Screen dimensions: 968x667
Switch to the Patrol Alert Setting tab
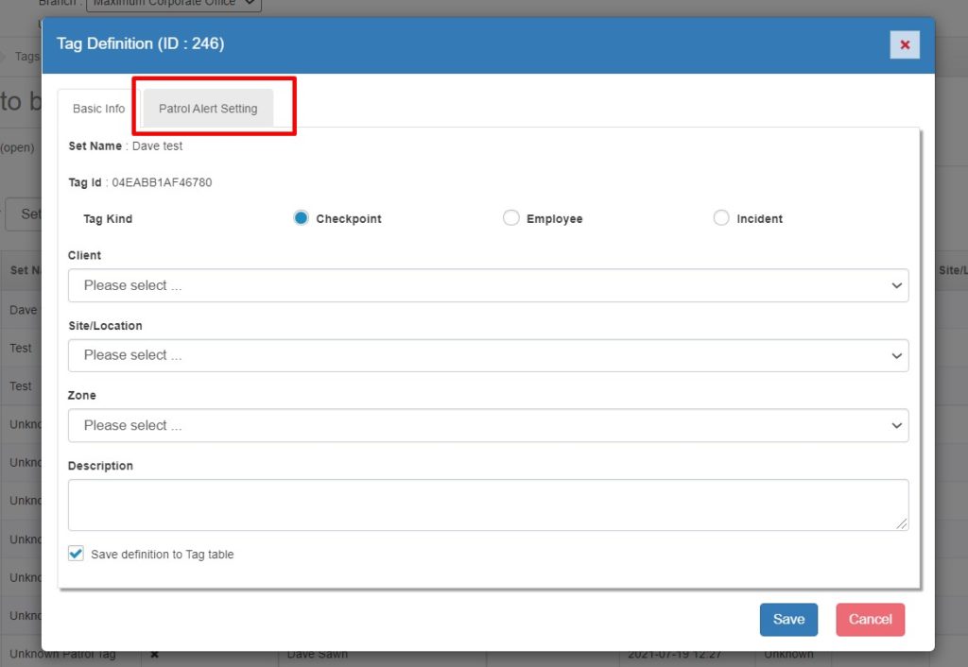pyautogui.click(x=208, y=109)
